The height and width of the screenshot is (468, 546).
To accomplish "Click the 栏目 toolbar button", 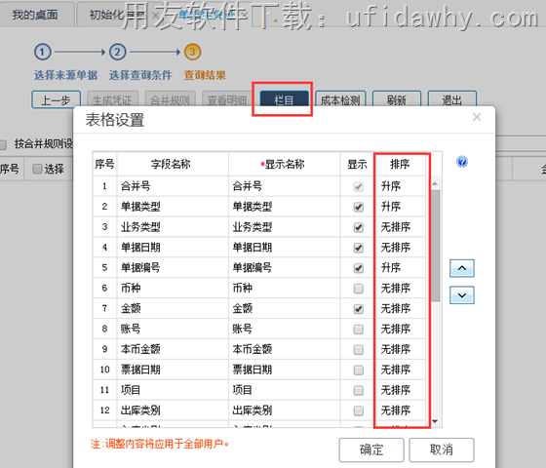I will point(284,99).
